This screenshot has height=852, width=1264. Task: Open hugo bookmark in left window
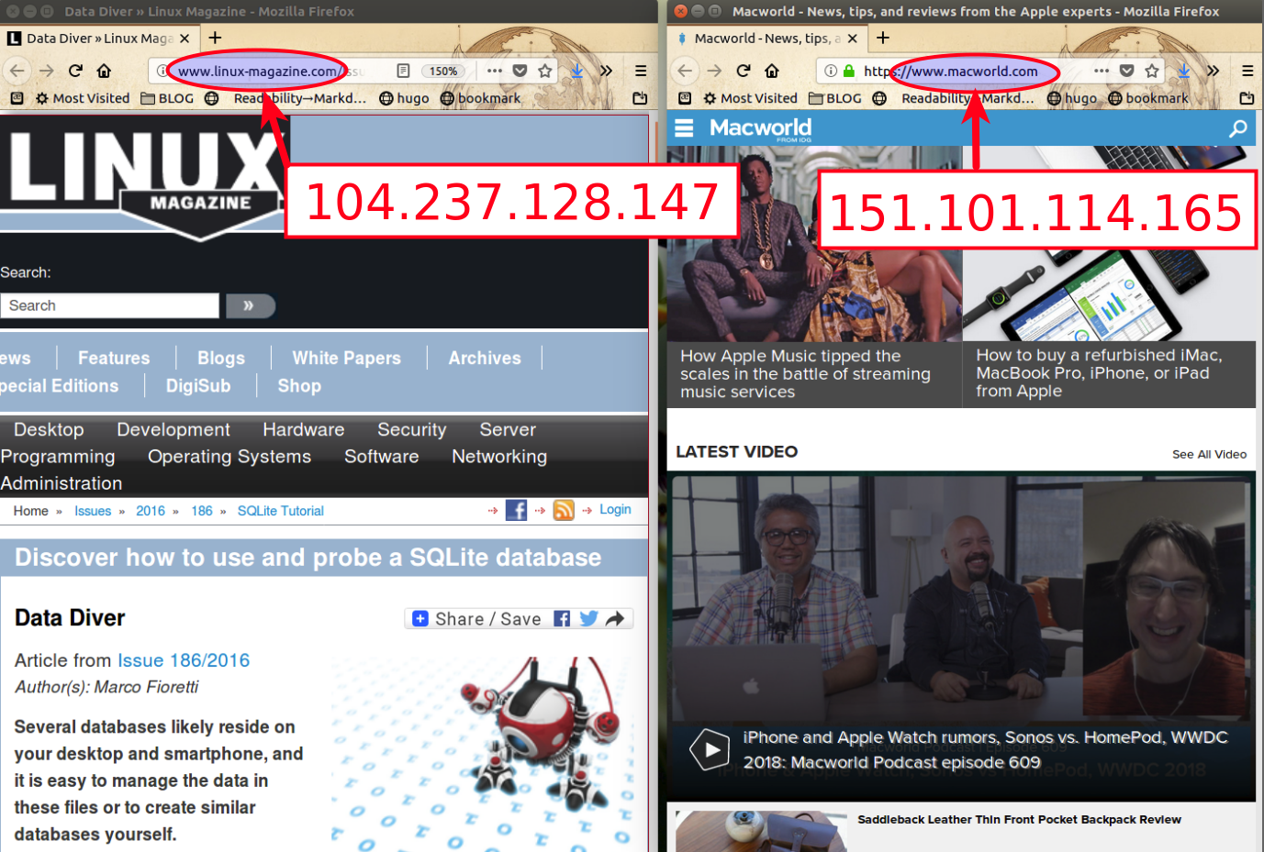(404, 98)
